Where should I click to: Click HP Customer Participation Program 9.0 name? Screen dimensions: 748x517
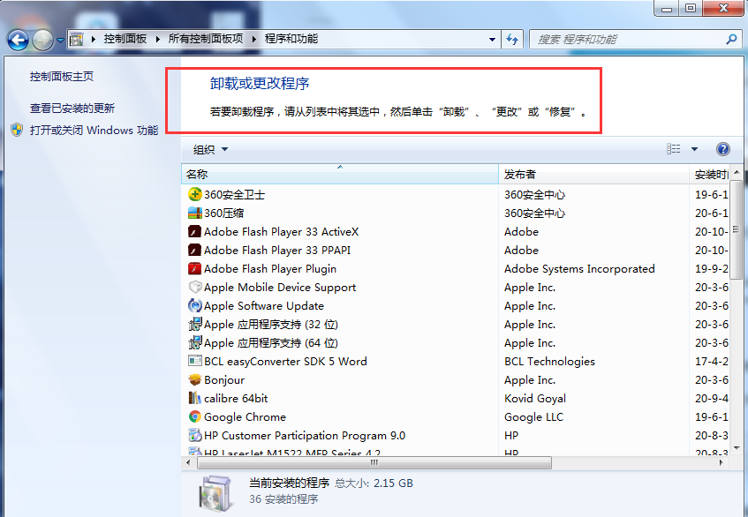click(x=305, y=436)
